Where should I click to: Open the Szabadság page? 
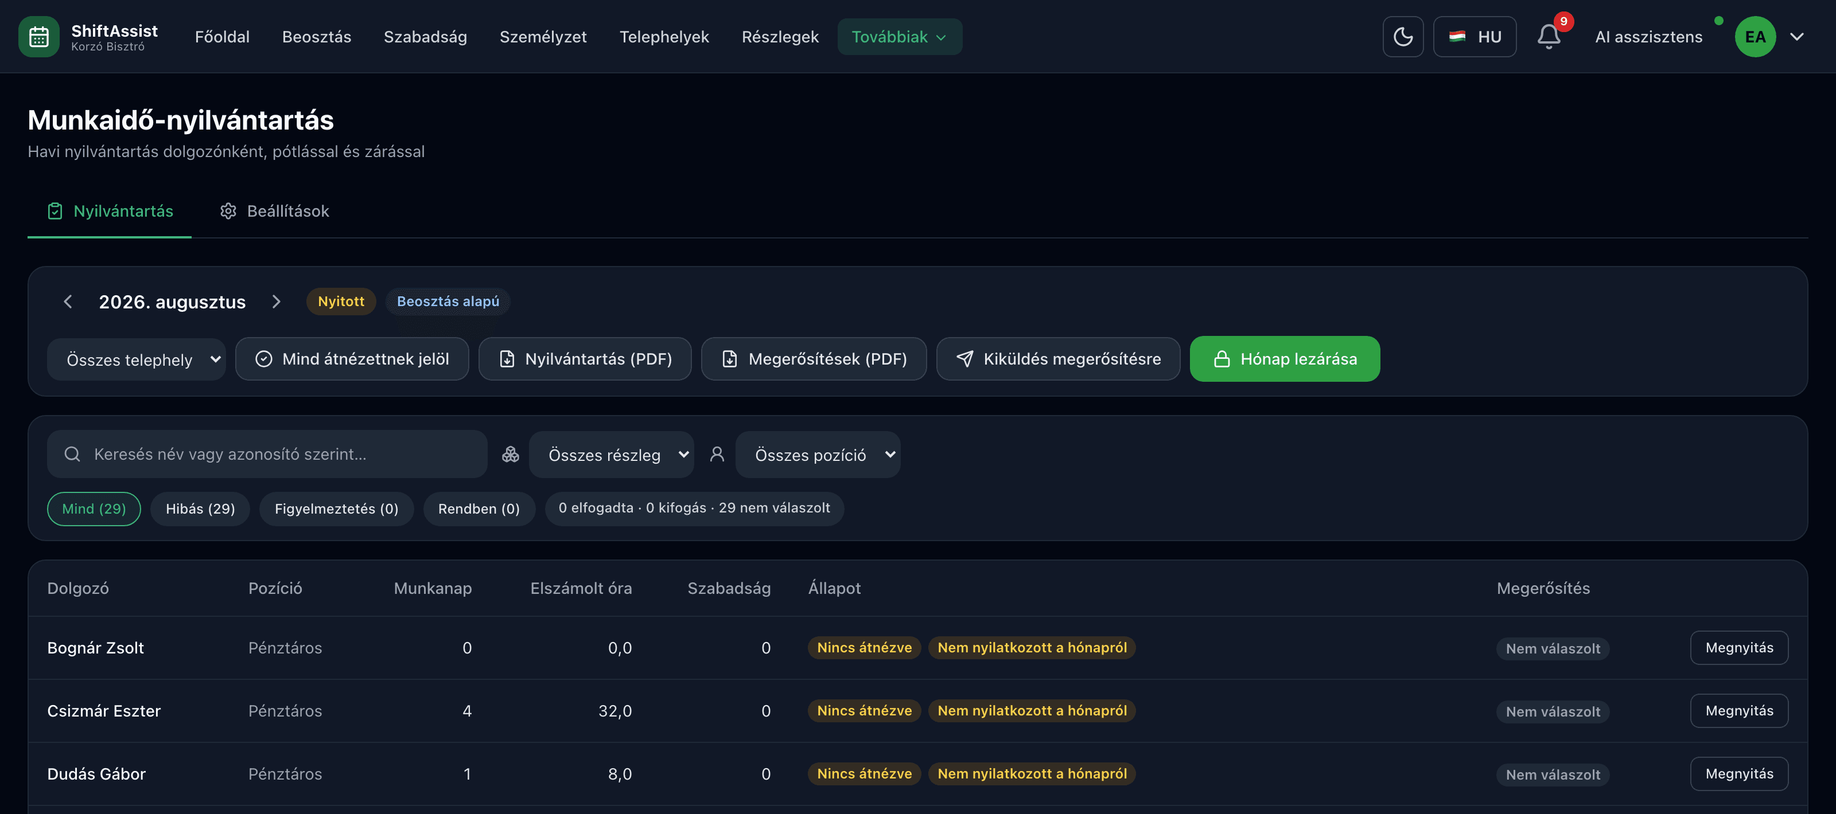[x=426, y=37]
